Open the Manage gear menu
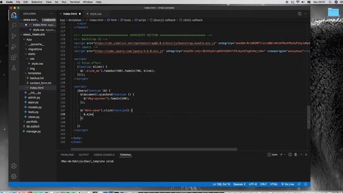343x193 pixels. click(14, 176)
